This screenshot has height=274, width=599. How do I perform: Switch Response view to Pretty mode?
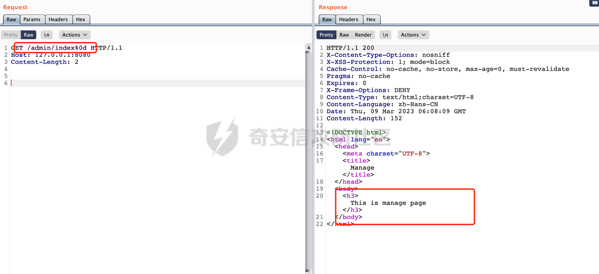point(326,35)
